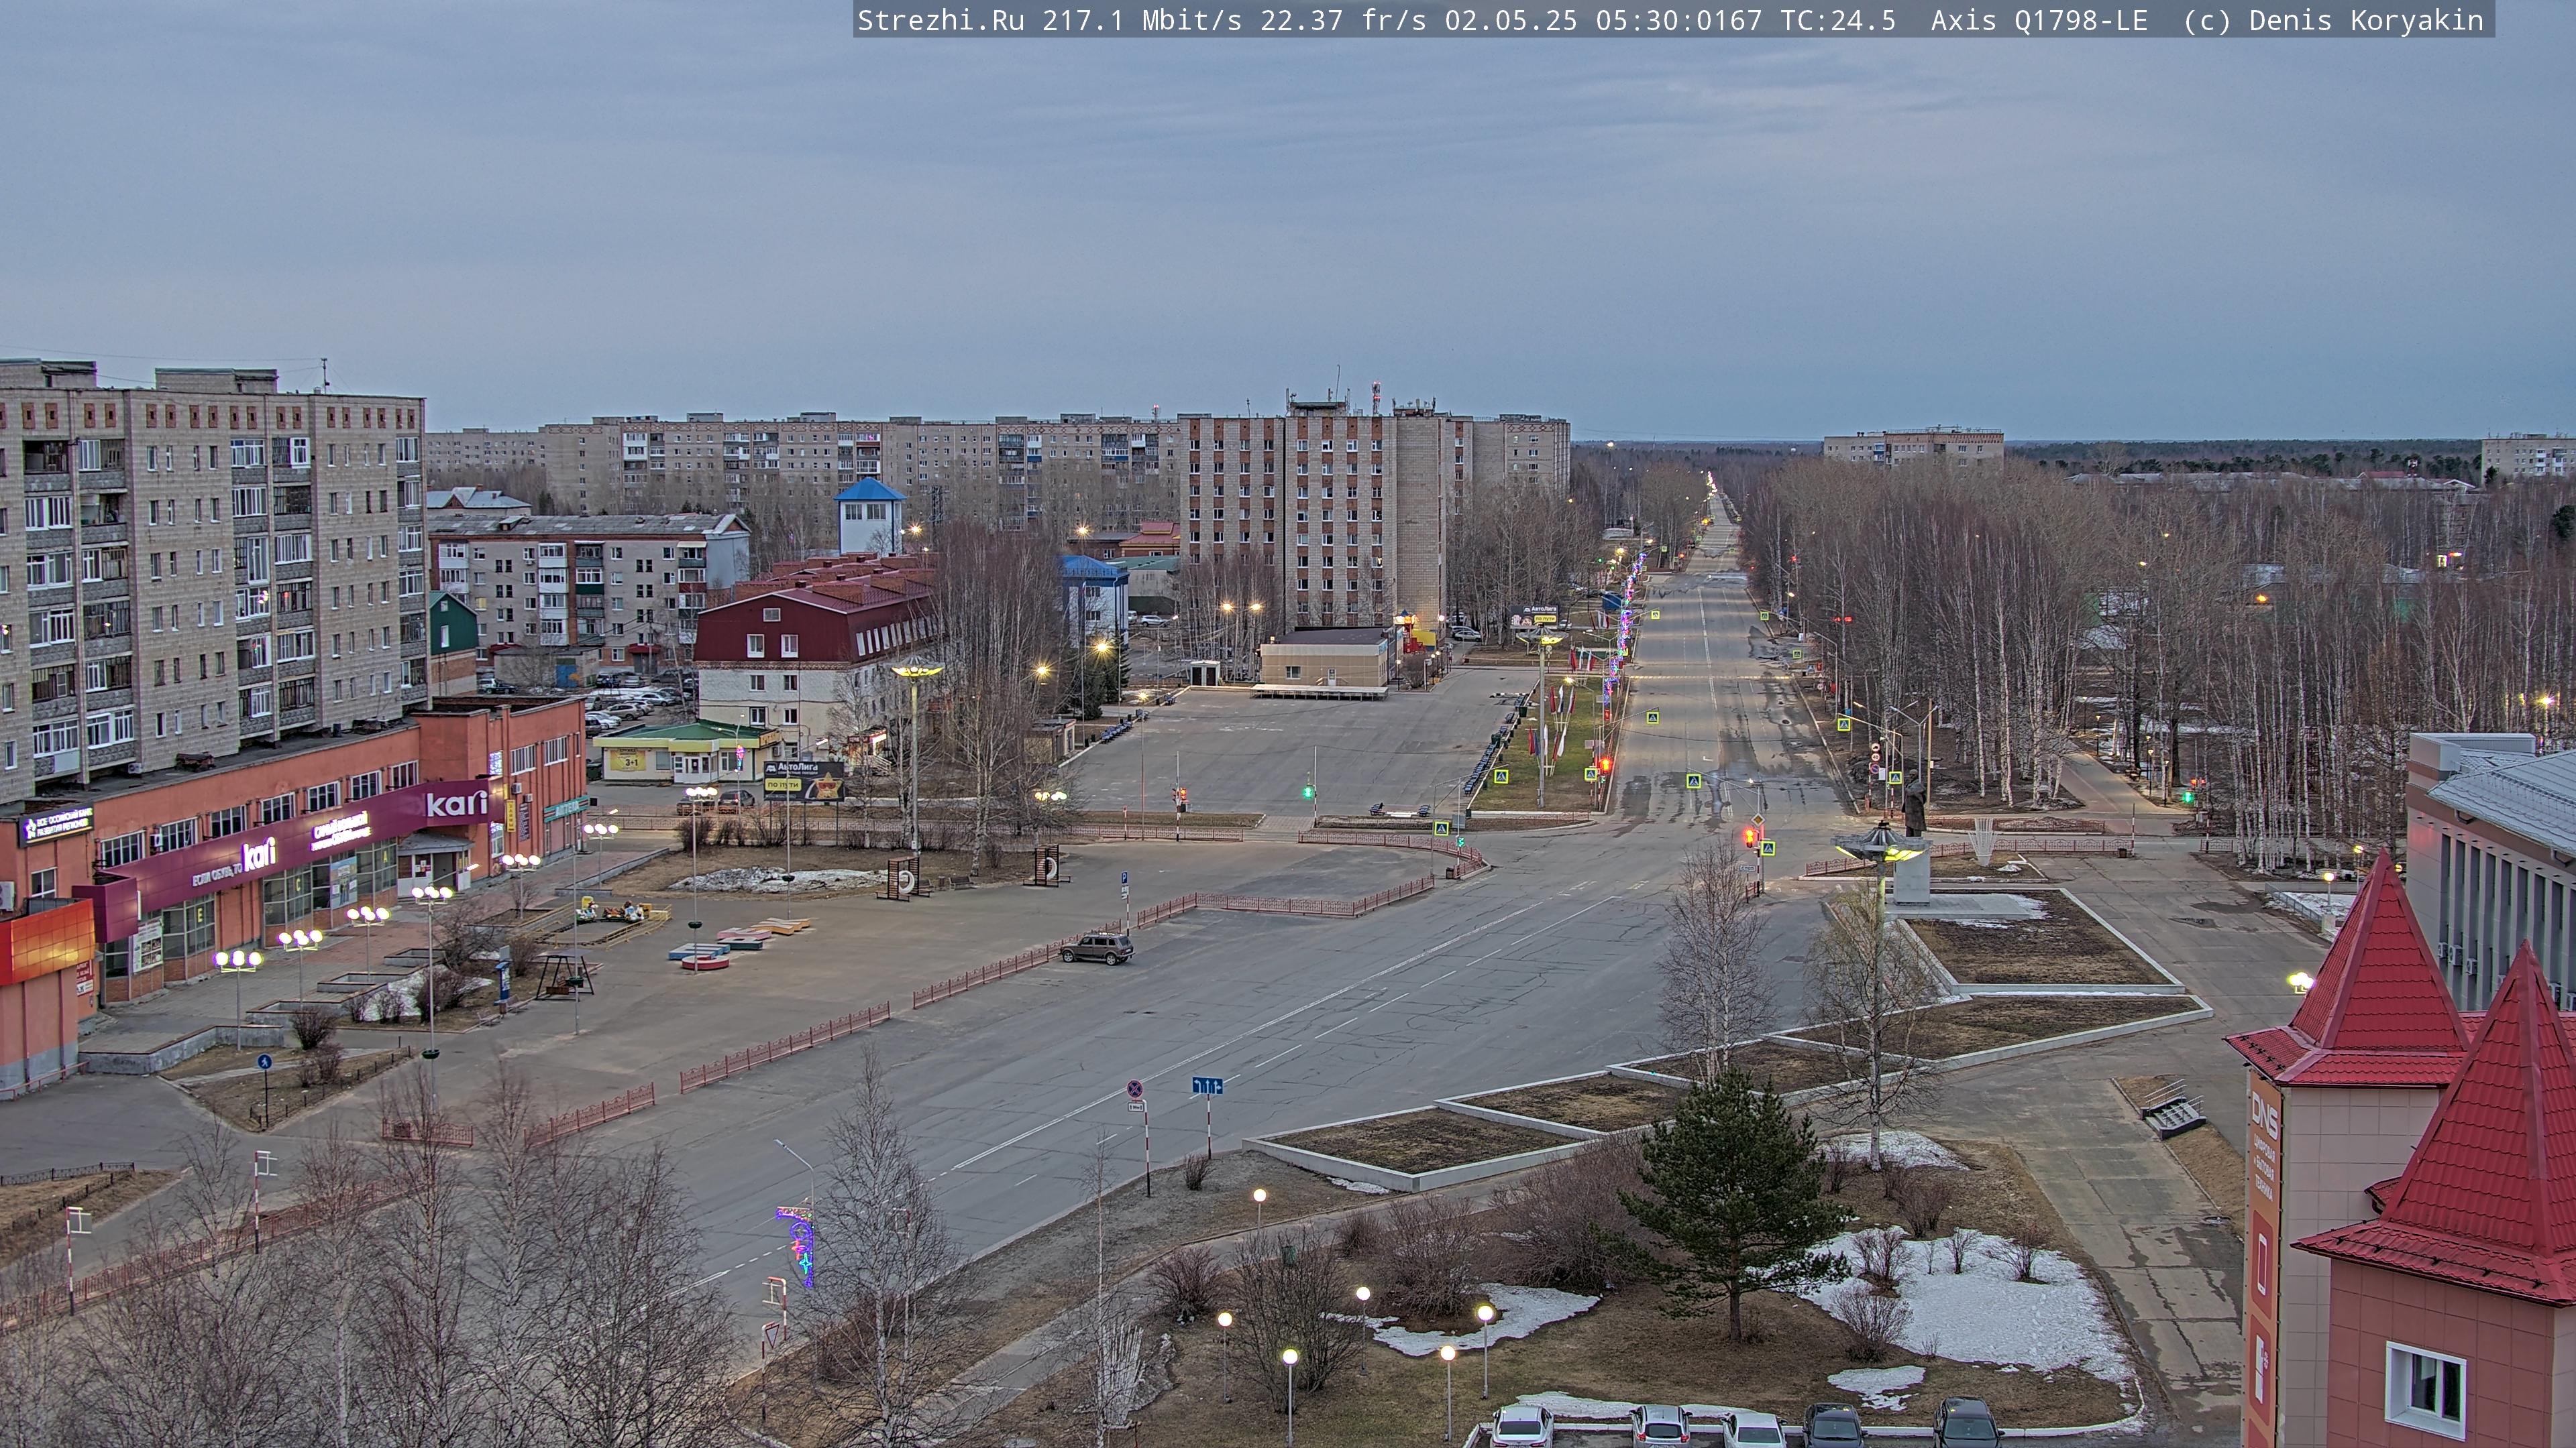Click the 02.05.25 date stamp
Screen dimensions: 2576x1448
1511,21
